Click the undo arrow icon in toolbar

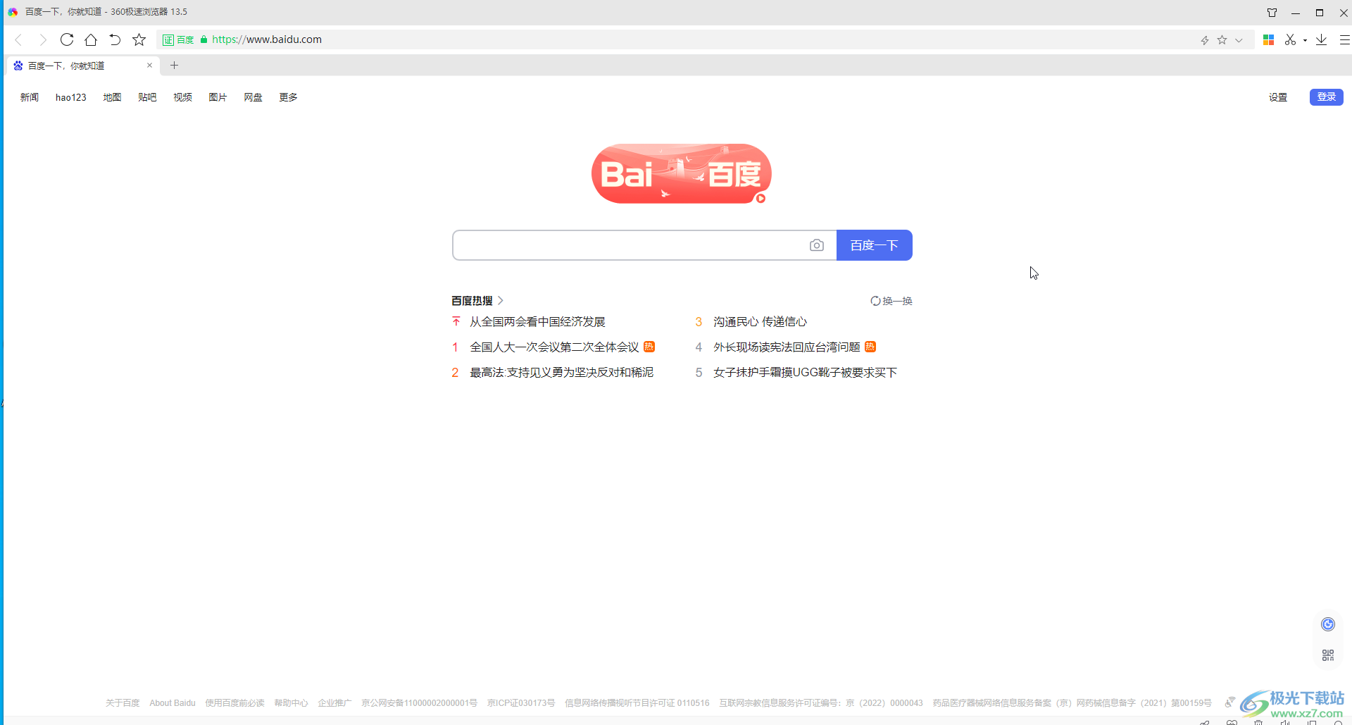click(x=115, y=39)
